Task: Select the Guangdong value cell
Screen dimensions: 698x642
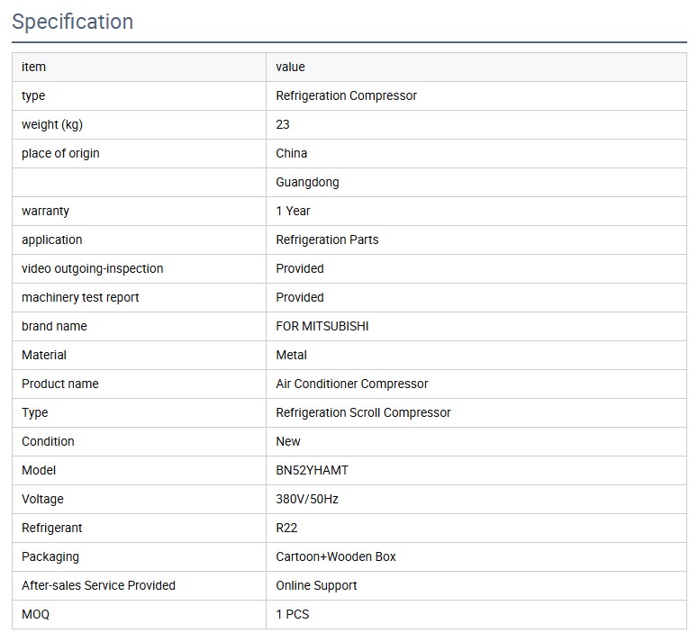Action: (x=307, y=182)
